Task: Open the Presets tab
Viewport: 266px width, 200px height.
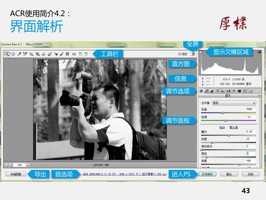Action: click(x=245, y=91)
